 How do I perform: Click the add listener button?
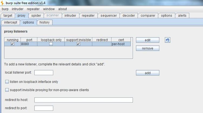148,73
